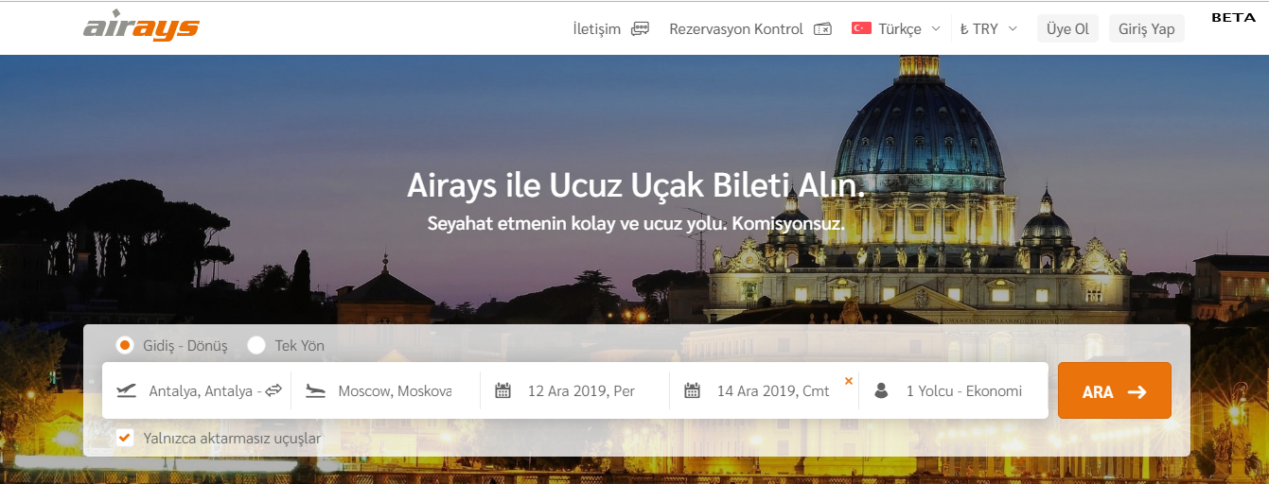The image size is (1269, 484).
Task: Click the Airays logo
Action: pos(142,27)
